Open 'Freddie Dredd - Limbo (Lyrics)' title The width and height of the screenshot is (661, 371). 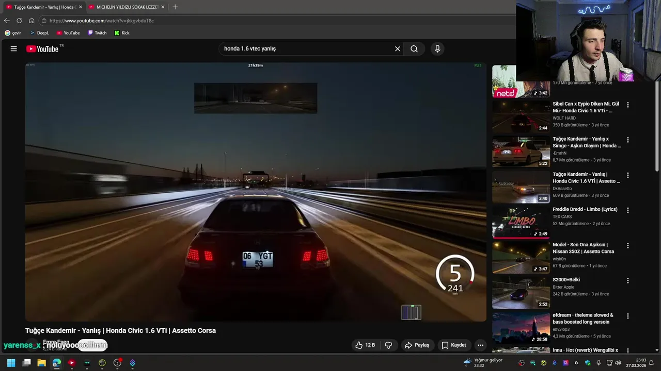tap(585, 210)
